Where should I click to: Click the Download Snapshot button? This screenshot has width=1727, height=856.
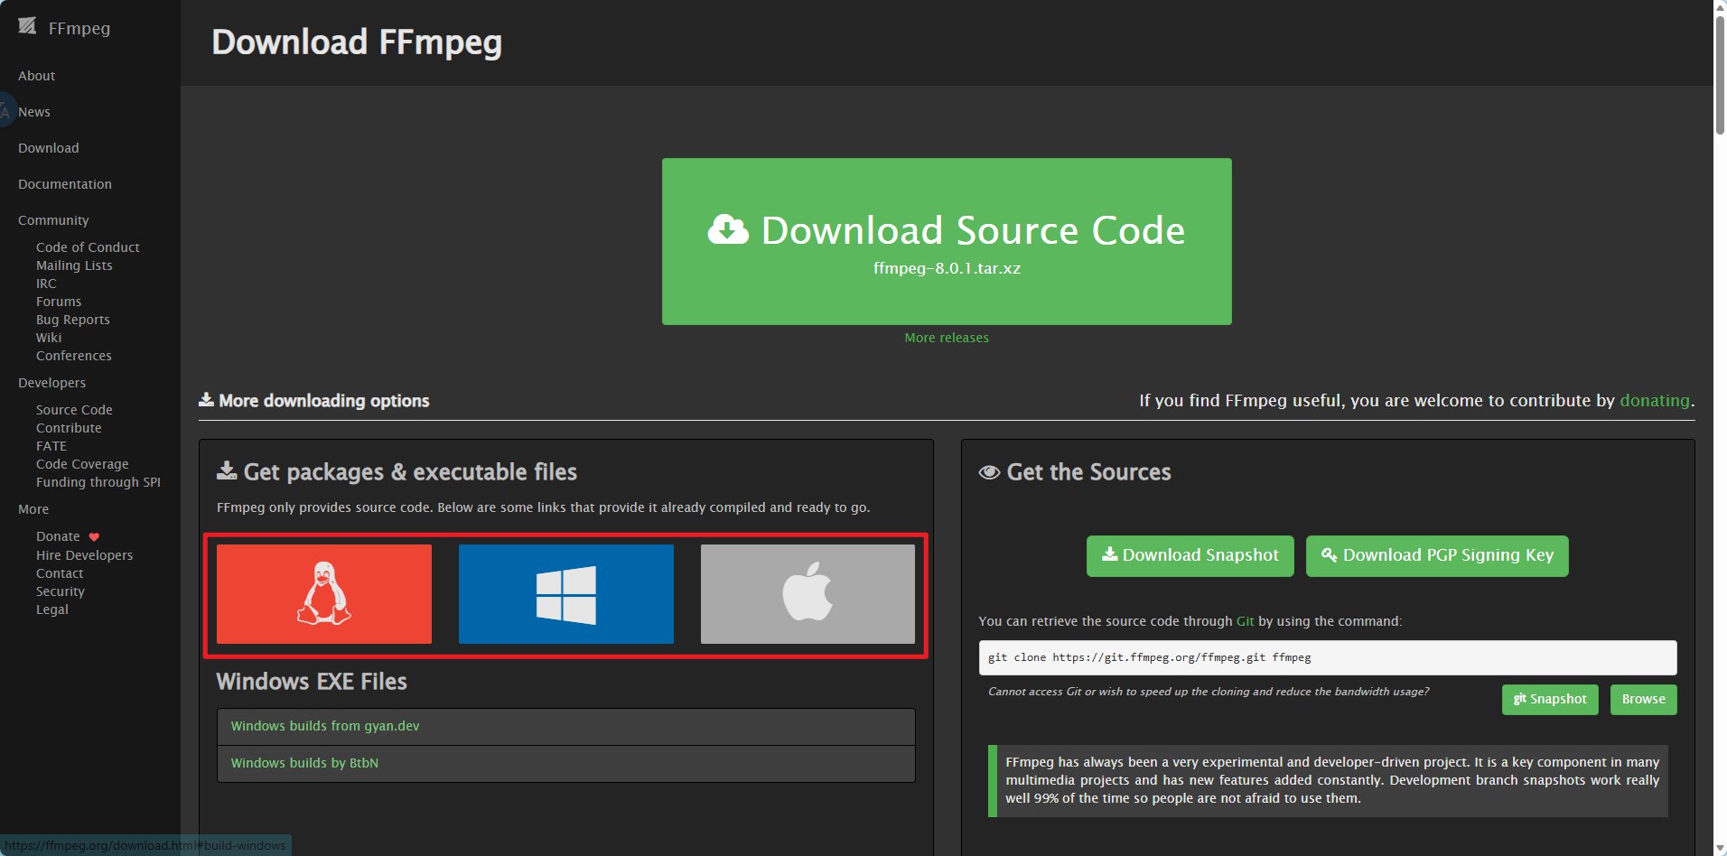pyautogui.click(x=1190, y=555)
